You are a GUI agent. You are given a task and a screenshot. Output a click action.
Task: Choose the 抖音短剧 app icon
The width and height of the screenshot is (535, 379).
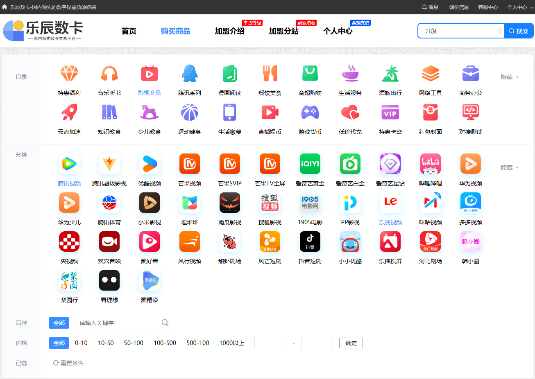pos(310,241)
